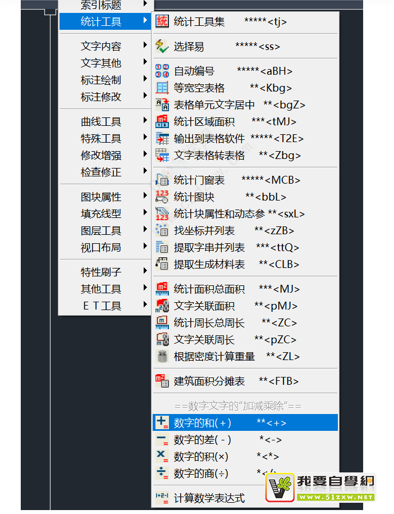Expand the 图层工具 submenu arrow

pos(145,230)
